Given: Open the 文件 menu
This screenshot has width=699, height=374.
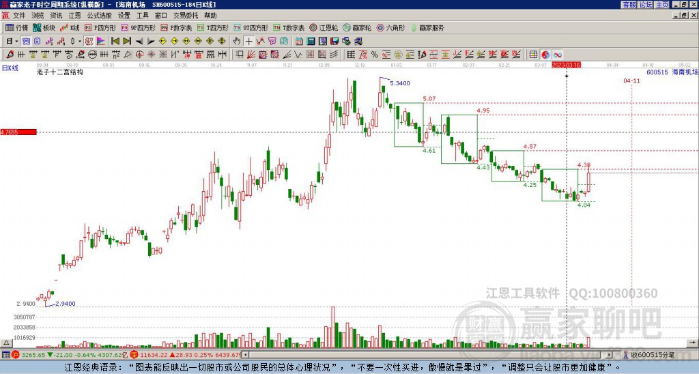Looking at the screenshot, I should pos(19,16).
